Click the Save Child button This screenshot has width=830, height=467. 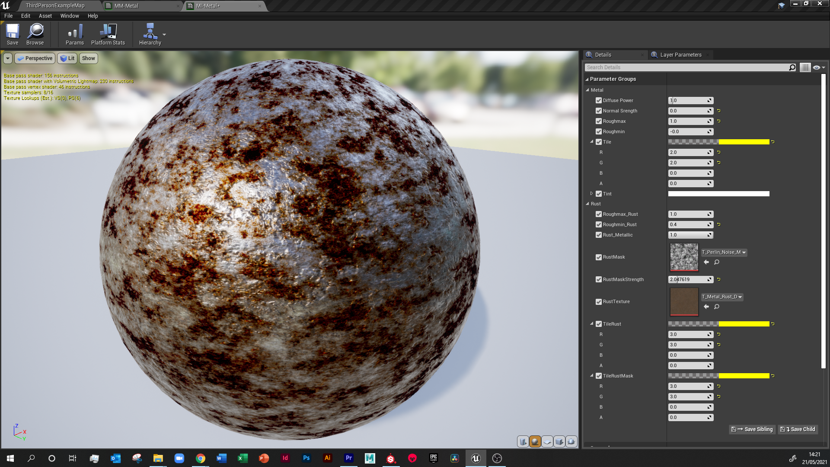798,429
